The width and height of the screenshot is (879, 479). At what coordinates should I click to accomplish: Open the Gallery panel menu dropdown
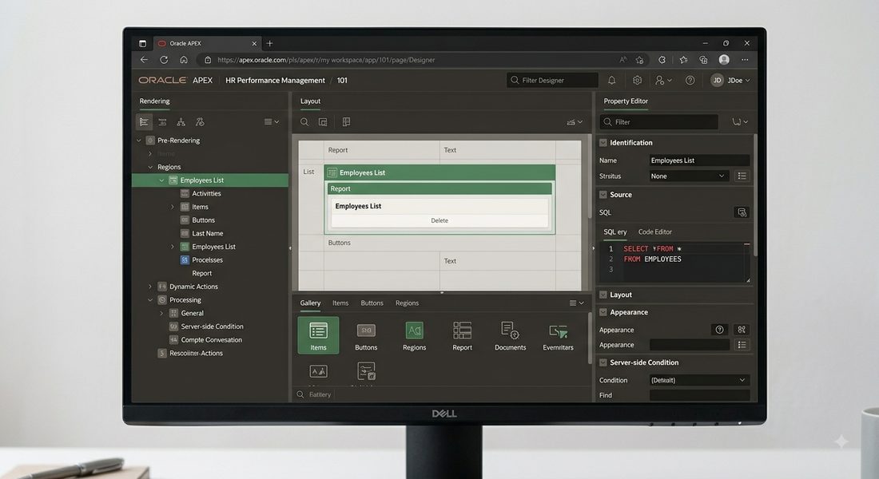click(x=576, y=303)
